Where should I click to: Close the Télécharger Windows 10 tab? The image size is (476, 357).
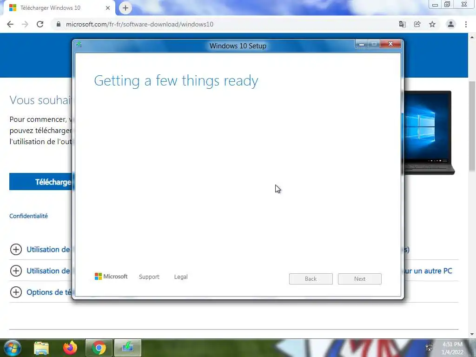pyautogui.click(x=108, y=8)
